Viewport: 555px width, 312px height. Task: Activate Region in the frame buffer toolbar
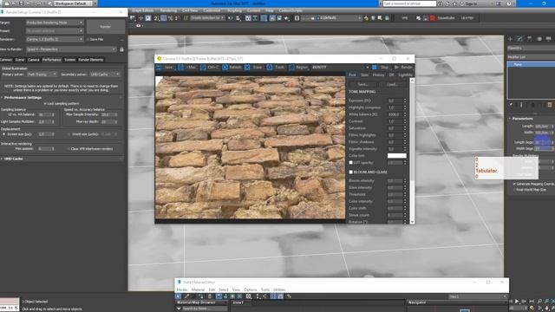pyautogui.click(x=298, y=68)
